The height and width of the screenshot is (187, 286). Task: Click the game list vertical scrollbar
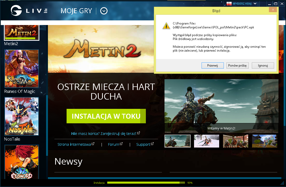click(x=47, y=125)
